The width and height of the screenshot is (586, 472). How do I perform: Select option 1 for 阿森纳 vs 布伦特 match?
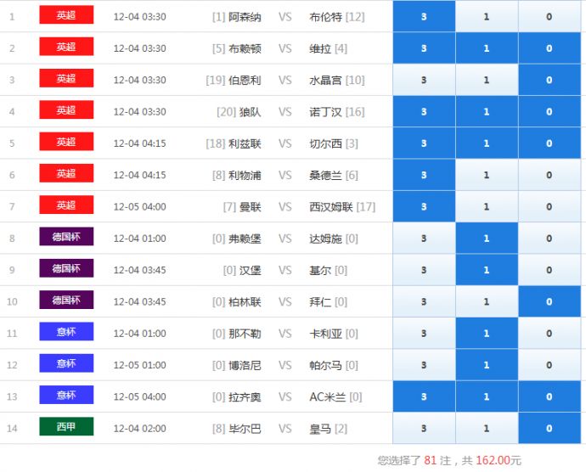pos(487,17)
